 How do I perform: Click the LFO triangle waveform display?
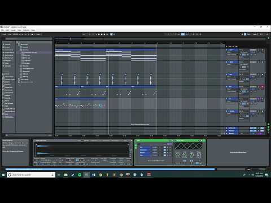[188, 146]
